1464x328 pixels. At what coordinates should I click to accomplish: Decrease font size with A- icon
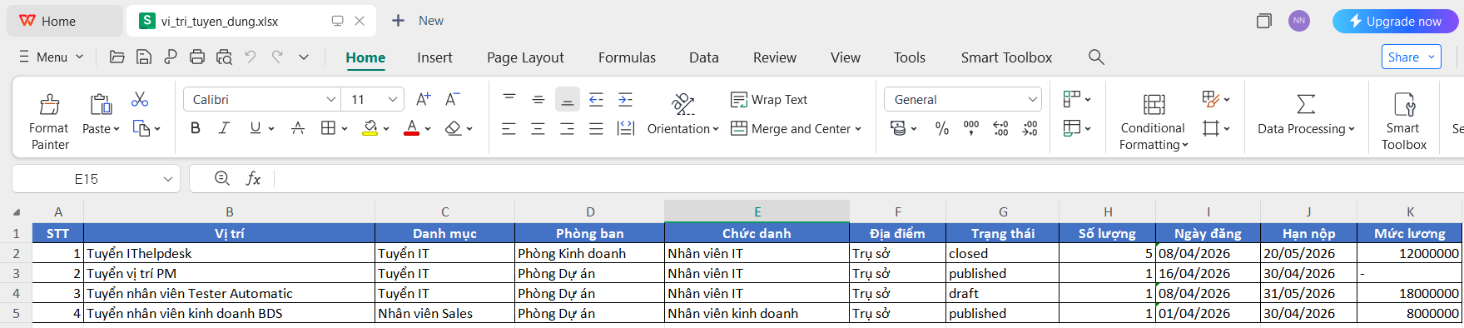pos(453,99)
